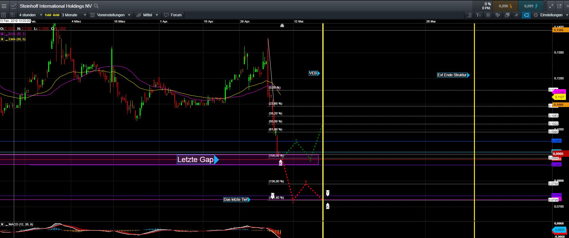Select the Das letzte Tief annotation
Screen dimensions: 569x238
click(237, 200)
